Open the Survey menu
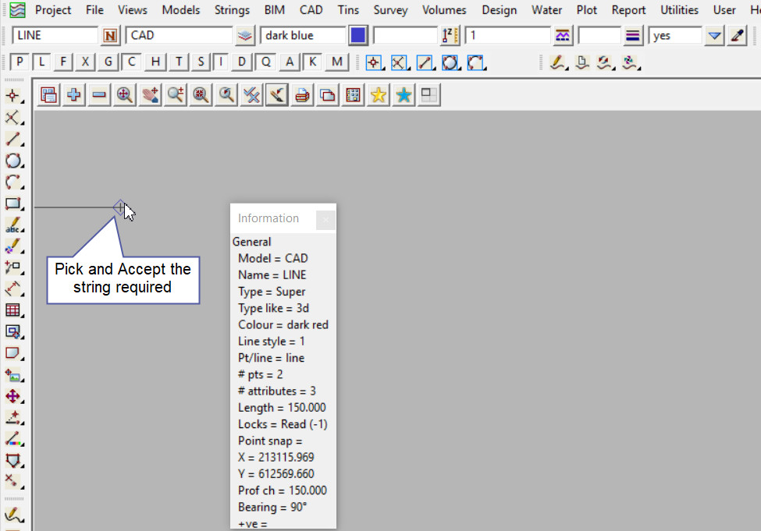The width and height of the screenshot is (761, 531). 390,10
